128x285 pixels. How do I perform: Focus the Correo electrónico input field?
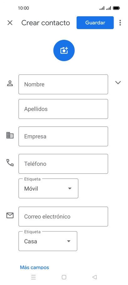[63, 216]
